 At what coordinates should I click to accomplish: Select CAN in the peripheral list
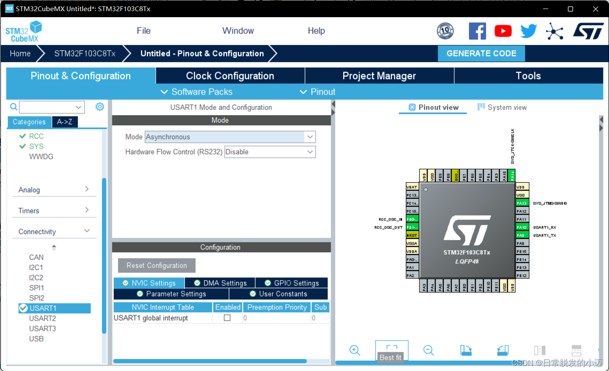coord(36,257)
